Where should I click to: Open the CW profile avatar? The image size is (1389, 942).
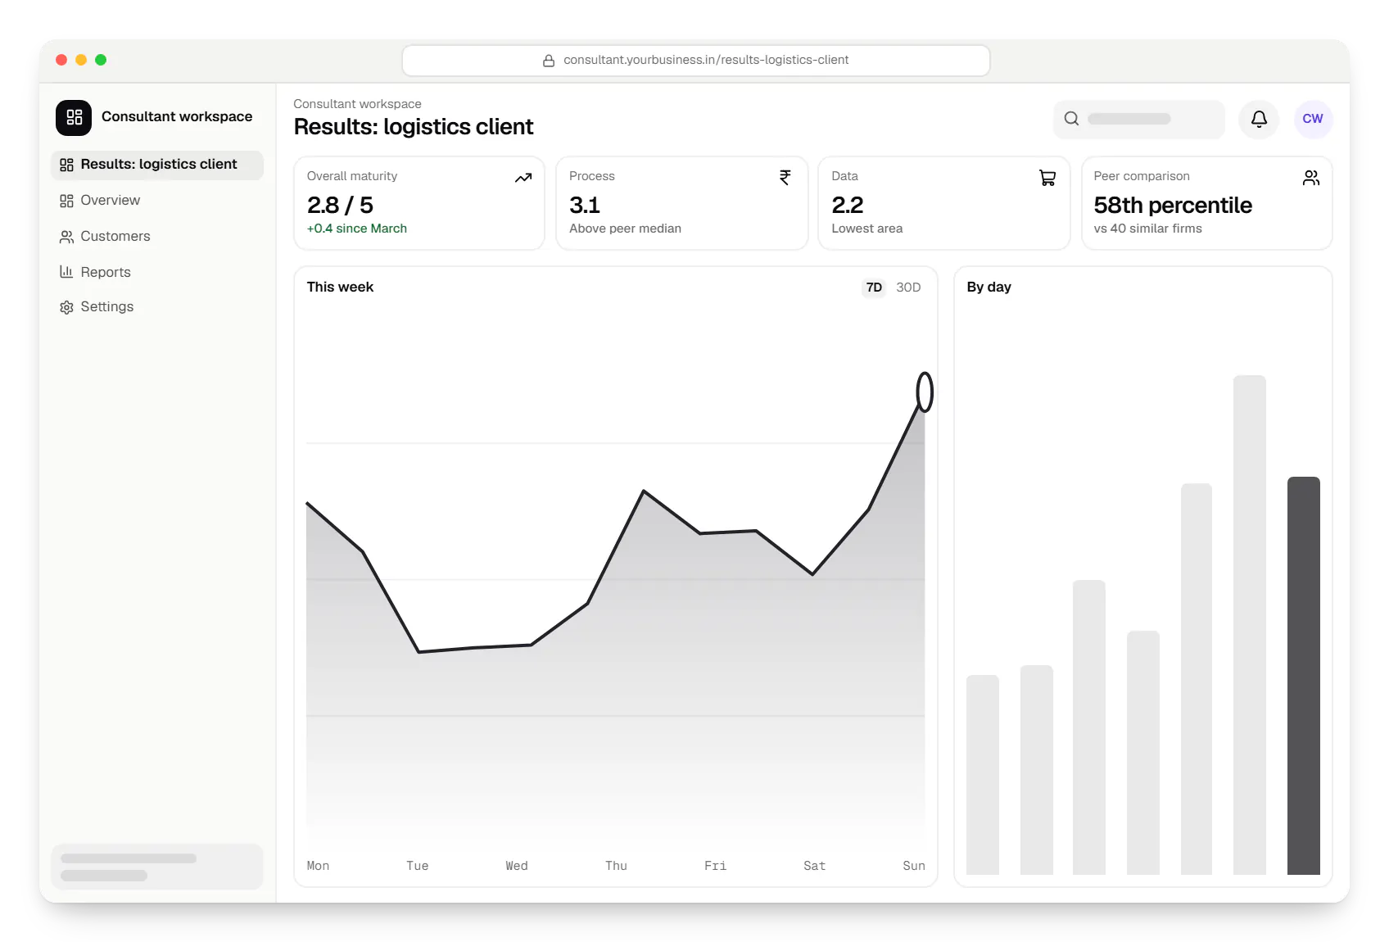click(1313, 120)
